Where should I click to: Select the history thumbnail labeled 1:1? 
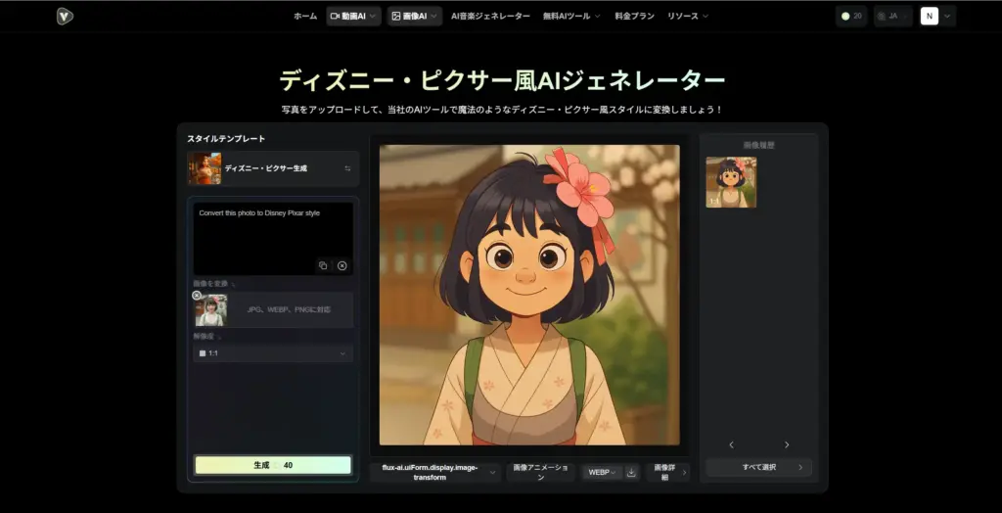tap(731, 182)
